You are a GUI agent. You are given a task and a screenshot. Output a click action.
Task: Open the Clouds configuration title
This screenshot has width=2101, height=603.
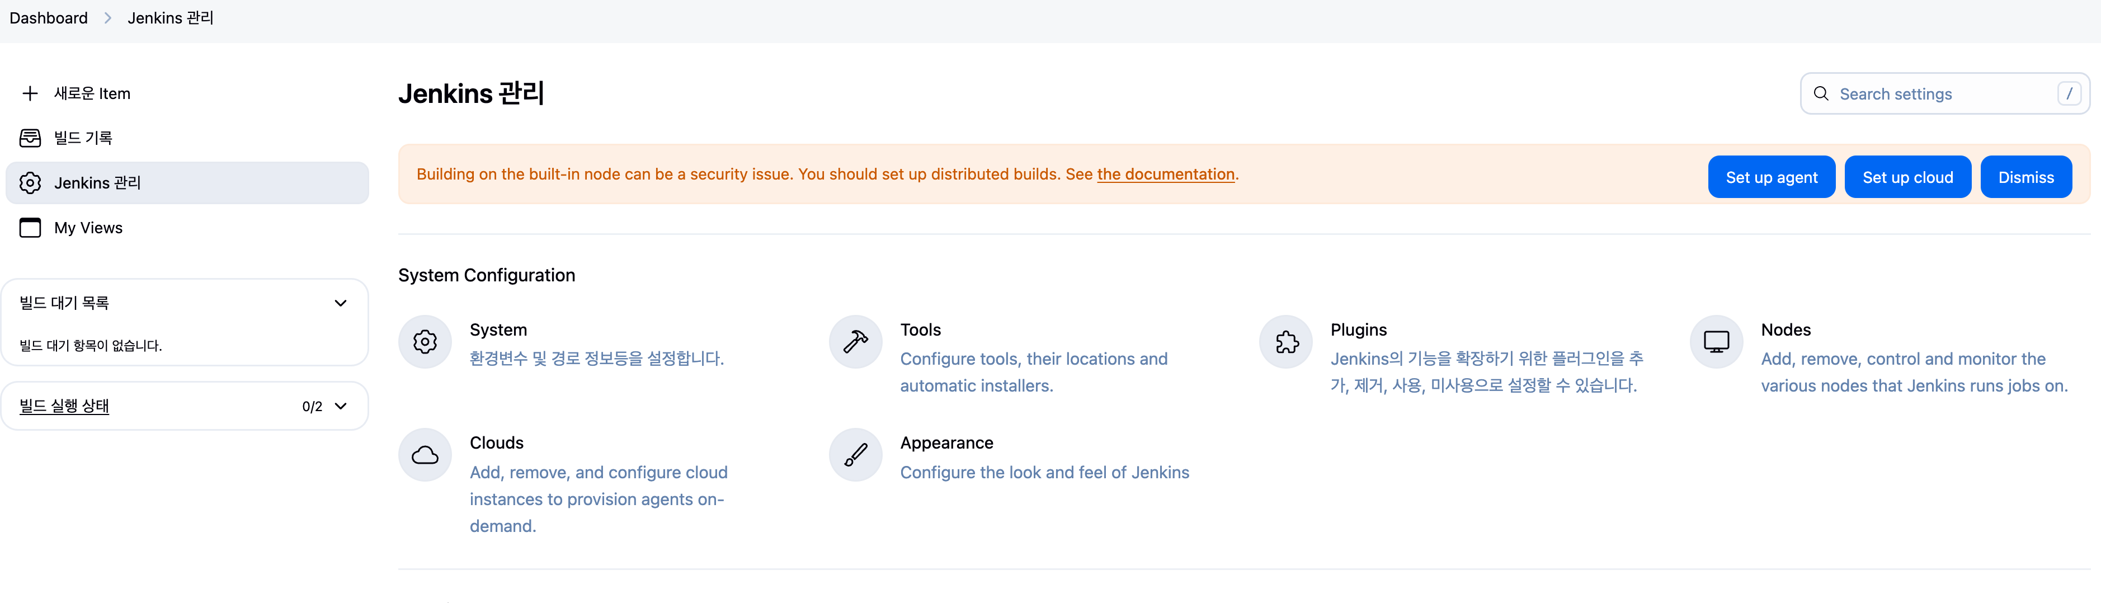pos(497,443)
